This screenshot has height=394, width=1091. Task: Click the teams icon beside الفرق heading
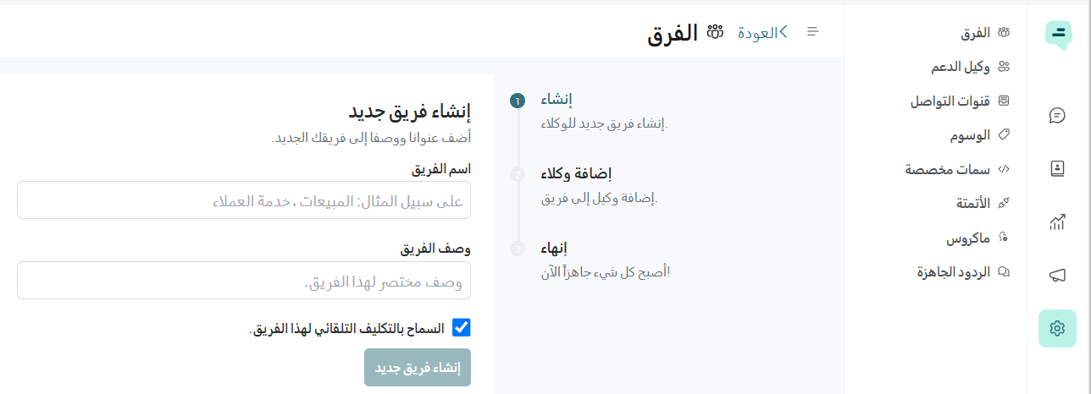pyautogui.click(x=715, y=32)
